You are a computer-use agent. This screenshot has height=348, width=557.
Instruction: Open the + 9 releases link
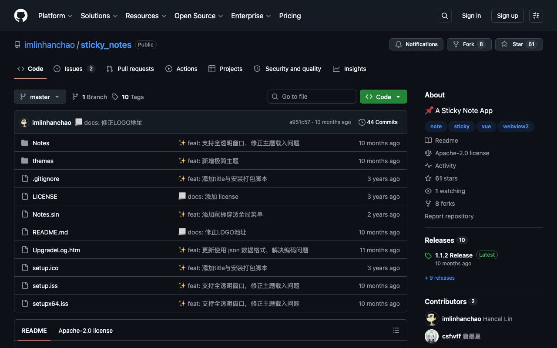pyautogui.click(x=440, y=278)
